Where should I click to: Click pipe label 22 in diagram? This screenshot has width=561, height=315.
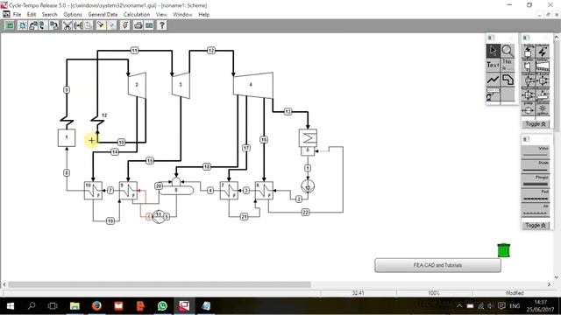[x=305, y=213]
